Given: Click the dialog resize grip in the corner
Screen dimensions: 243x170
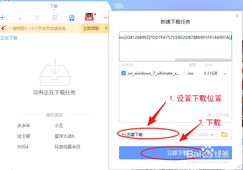Looking at the screenshot, I should (239, 166).
